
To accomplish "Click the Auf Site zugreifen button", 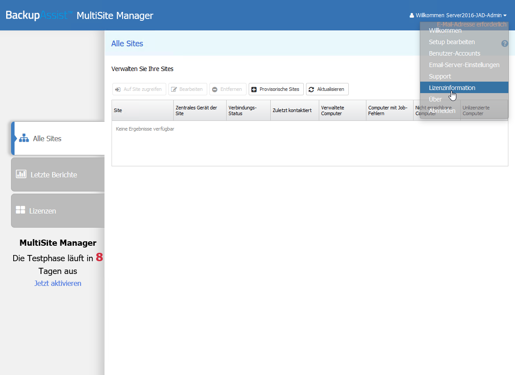I will [139, 89].
